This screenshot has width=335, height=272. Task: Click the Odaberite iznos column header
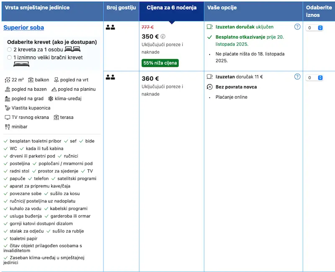pos(319,11)
